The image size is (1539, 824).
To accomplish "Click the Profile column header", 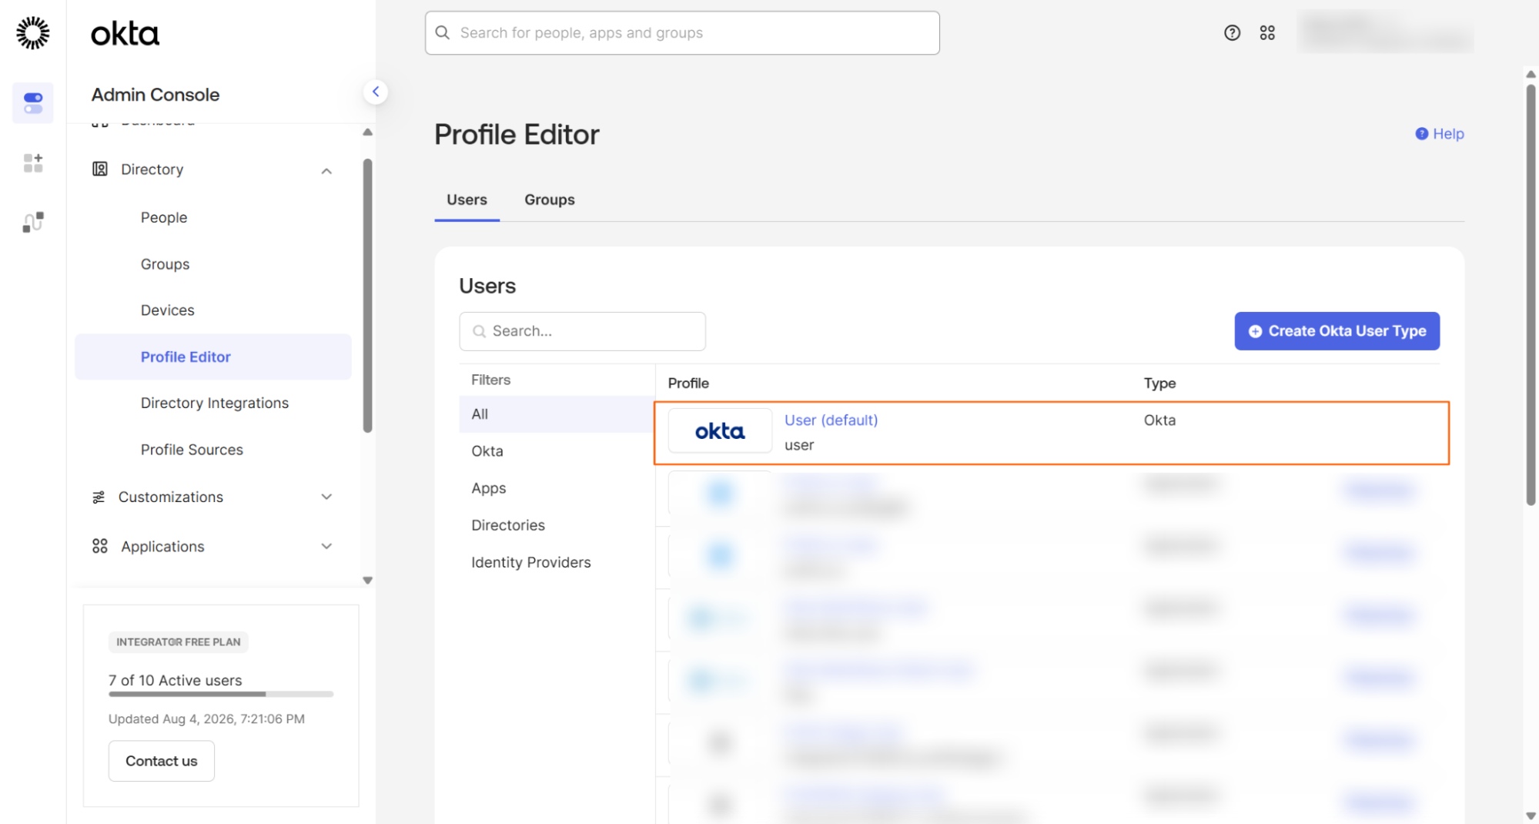I will (688, 383).
